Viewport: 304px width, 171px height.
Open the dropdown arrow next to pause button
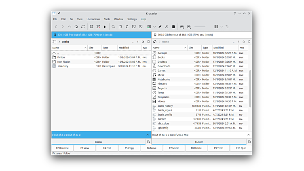[x=221, y=27]
